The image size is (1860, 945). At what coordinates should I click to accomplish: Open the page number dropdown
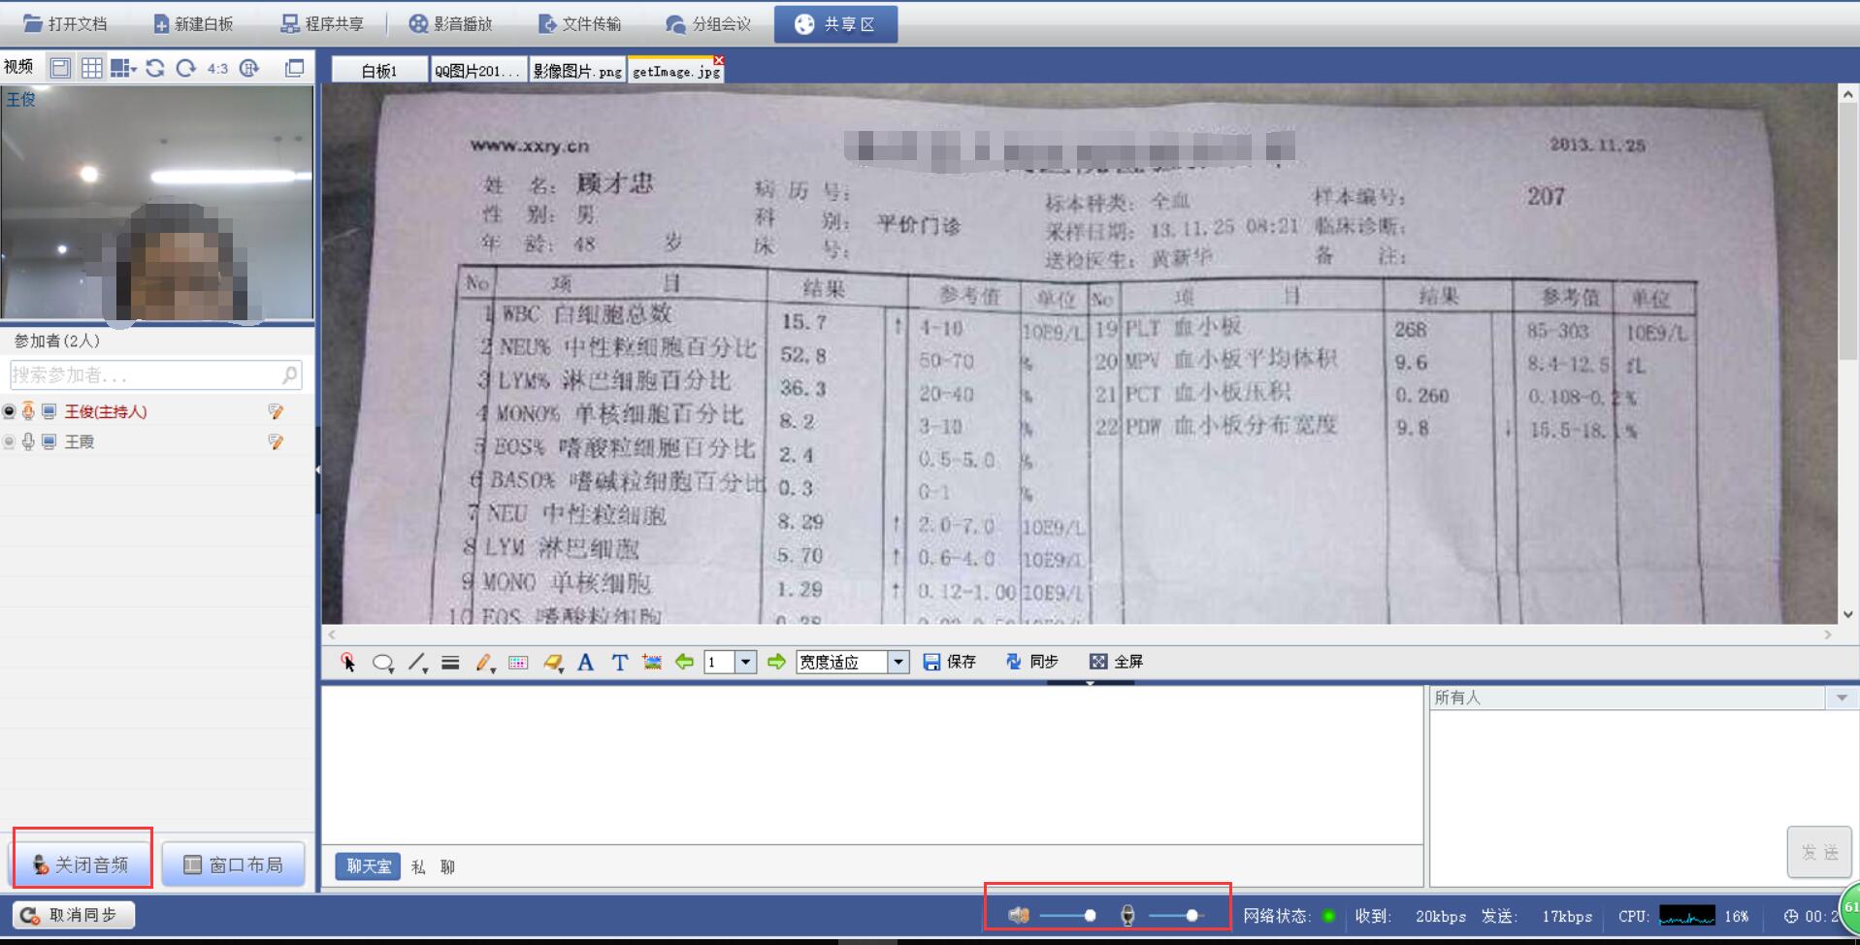745,662
